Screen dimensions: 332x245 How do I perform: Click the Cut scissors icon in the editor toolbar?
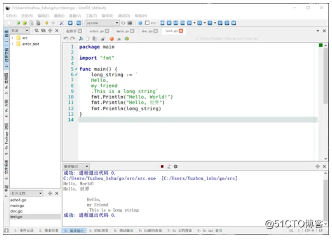click(81, 38)
